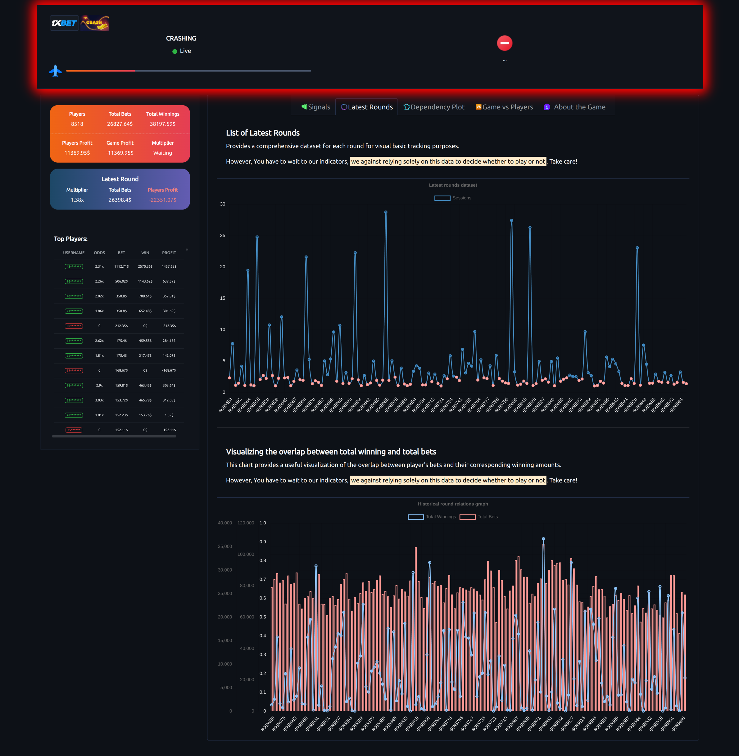Click the orange VS icon
This screenshot has height=756, width=739.
(x=478, y=107)
